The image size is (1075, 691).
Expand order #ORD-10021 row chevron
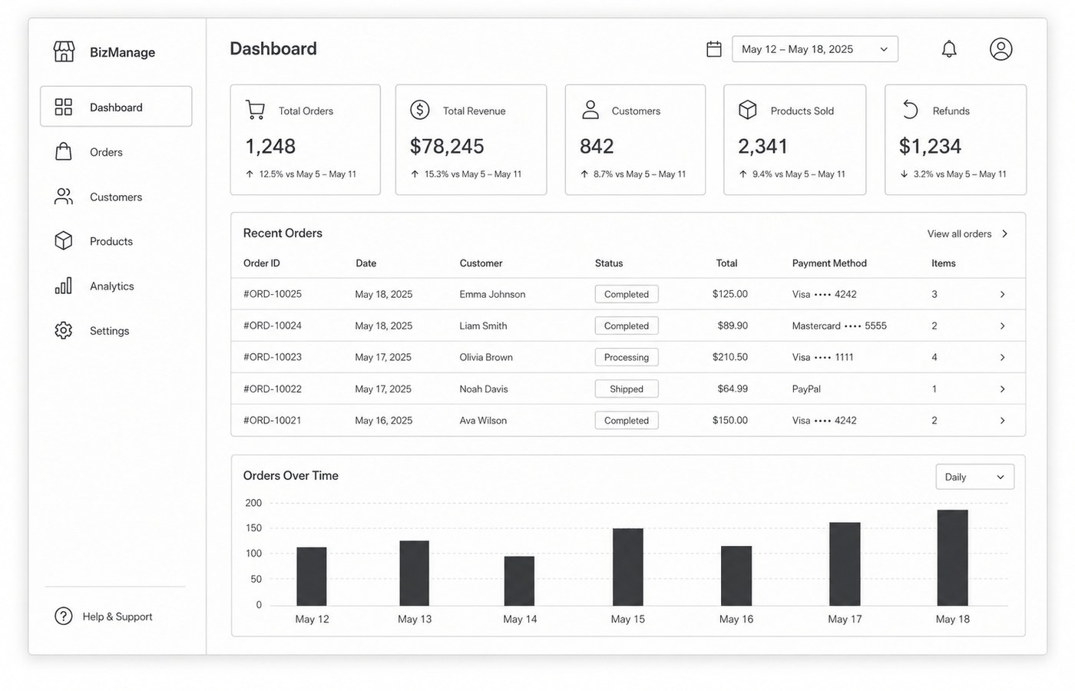coord(1002,420)
